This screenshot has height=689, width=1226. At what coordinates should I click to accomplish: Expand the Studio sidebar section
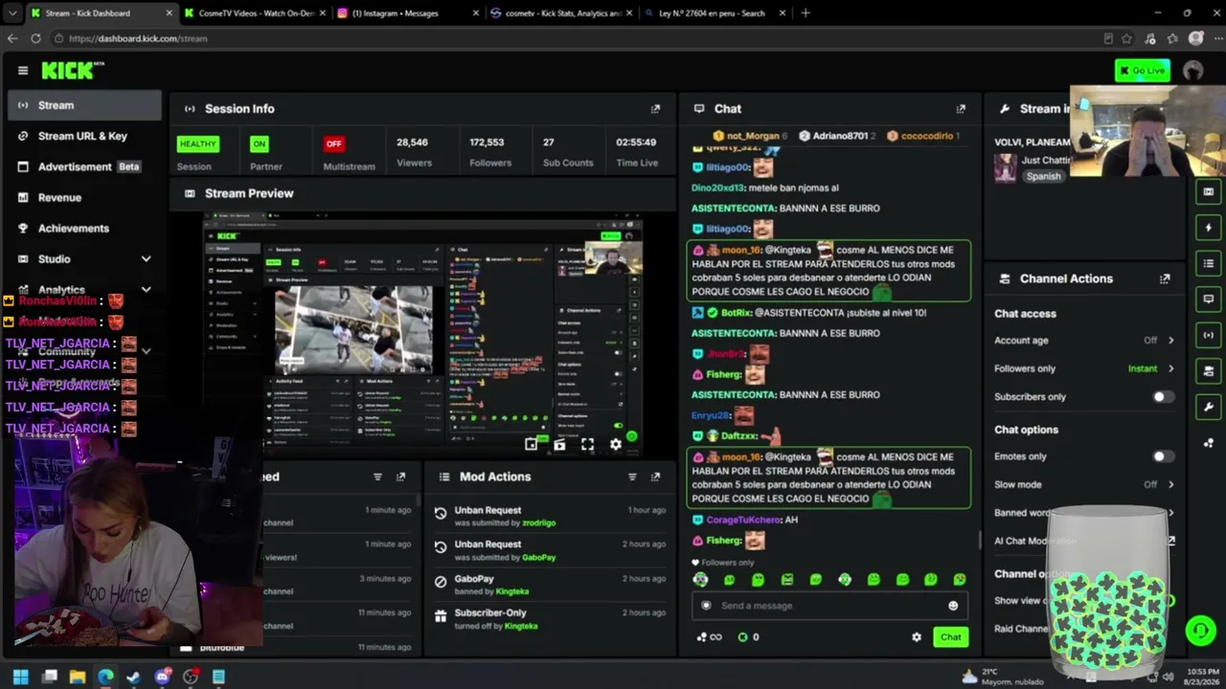tap(146, 259)
